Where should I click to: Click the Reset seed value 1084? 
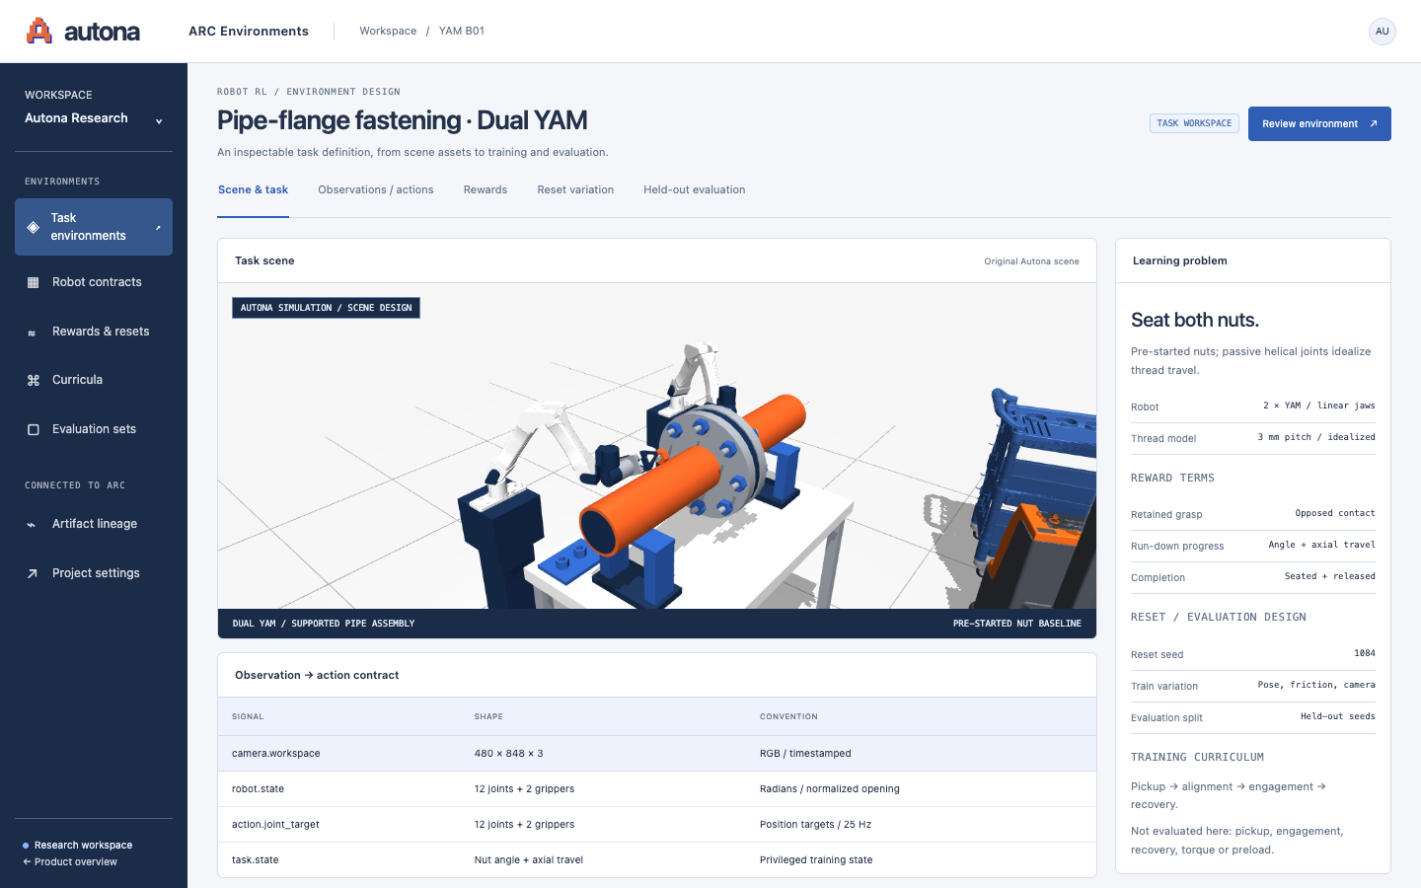point(1365,653)
